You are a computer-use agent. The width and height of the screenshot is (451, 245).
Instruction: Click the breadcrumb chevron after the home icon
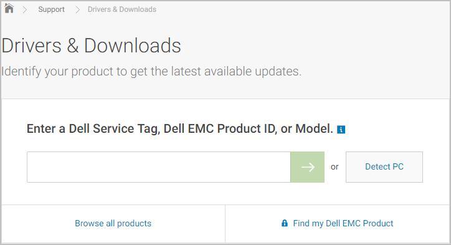click(25, 9)
